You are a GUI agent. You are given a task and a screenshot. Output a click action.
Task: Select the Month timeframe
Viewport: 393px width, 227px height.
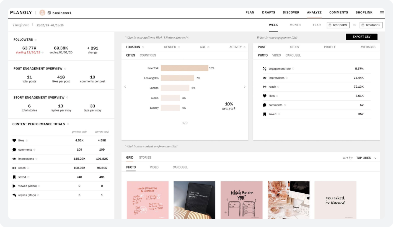295,25
